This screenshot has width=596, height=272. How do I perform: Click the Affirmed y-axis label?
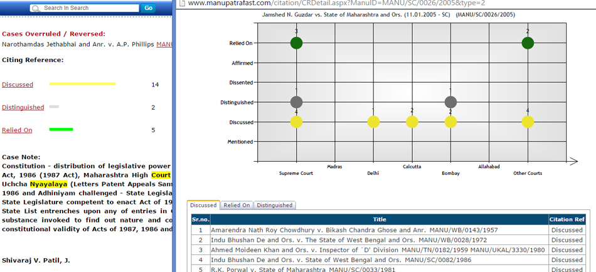pyautogui.click(x=242, y=63)
